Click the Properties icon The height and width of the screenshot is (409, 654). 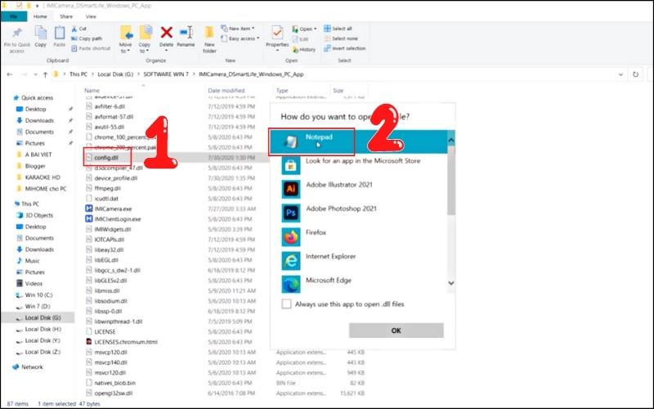[x=277, y=33]
